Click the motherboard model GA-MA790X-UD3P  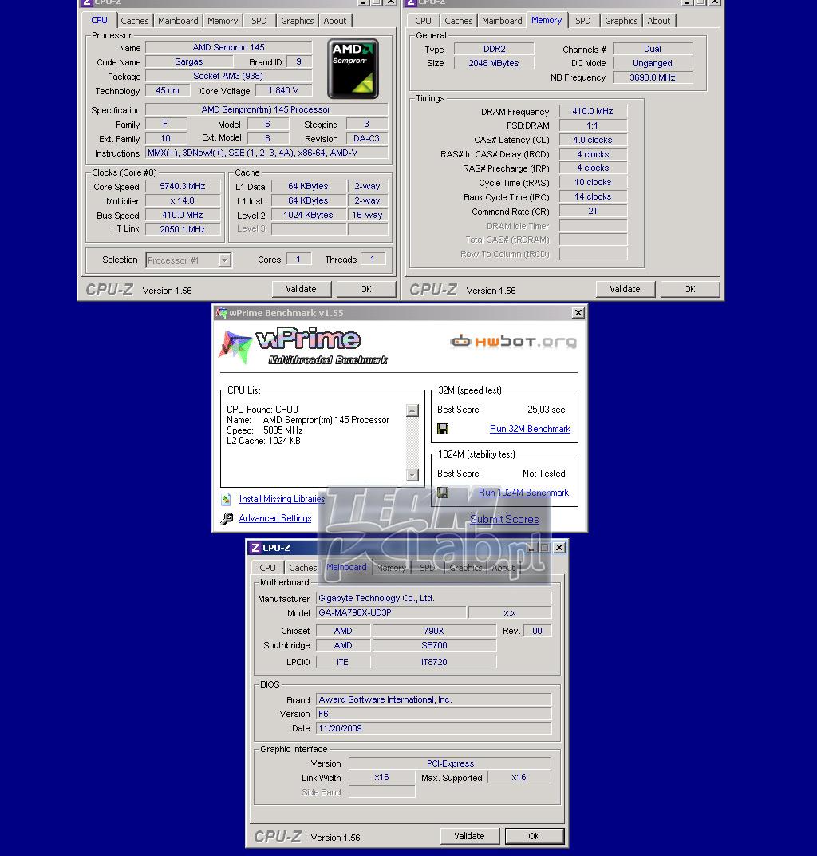coord(391,613)
